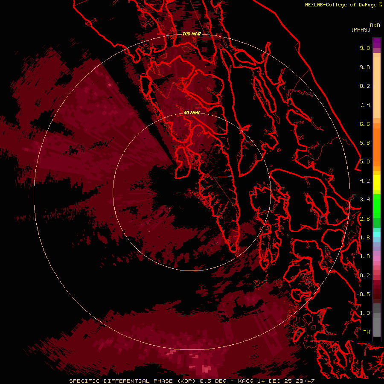Click the 0.2 scale label

point(365,276)
